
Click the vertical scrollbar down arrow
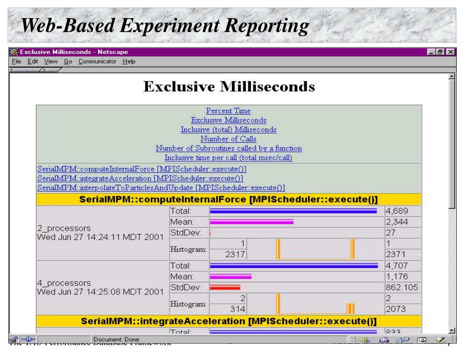click(x=452, y=331)
